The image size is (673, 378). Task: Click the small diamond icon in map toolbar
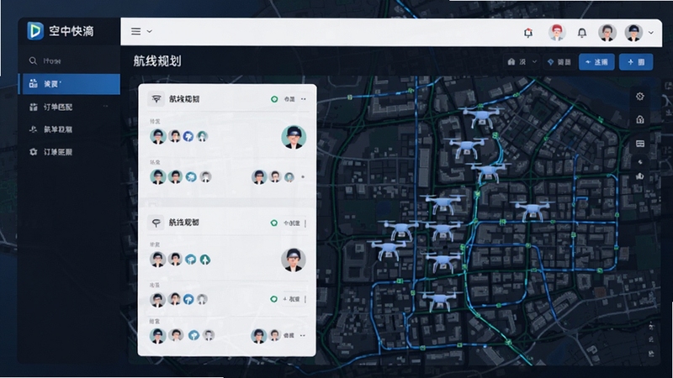tap(640, 162)
